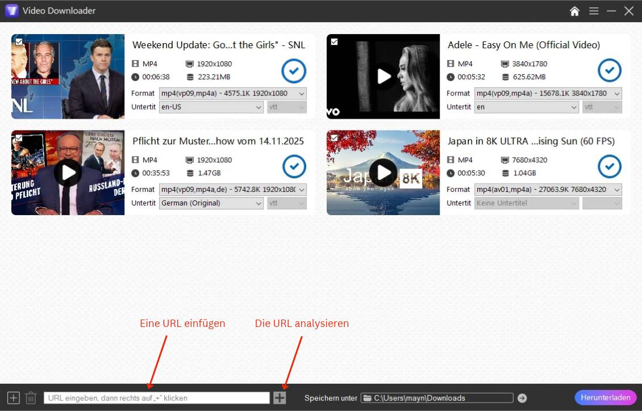This screenshot has width=642, height=411.
Task: Click the 3840x1780 resolution text
Action: [530, 64]
